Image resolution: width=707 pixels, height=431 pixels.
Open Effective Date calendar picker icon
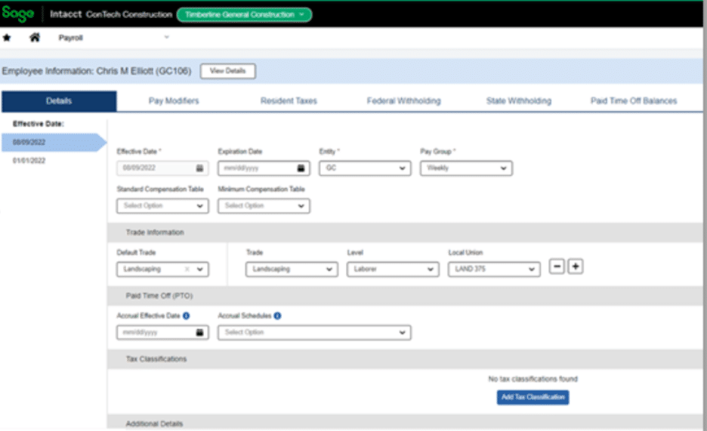click(199, 168)
